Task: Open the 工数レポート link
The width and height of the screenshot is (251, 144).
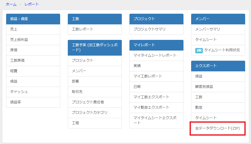Action: pyautogui.click(x=83, y=29)
